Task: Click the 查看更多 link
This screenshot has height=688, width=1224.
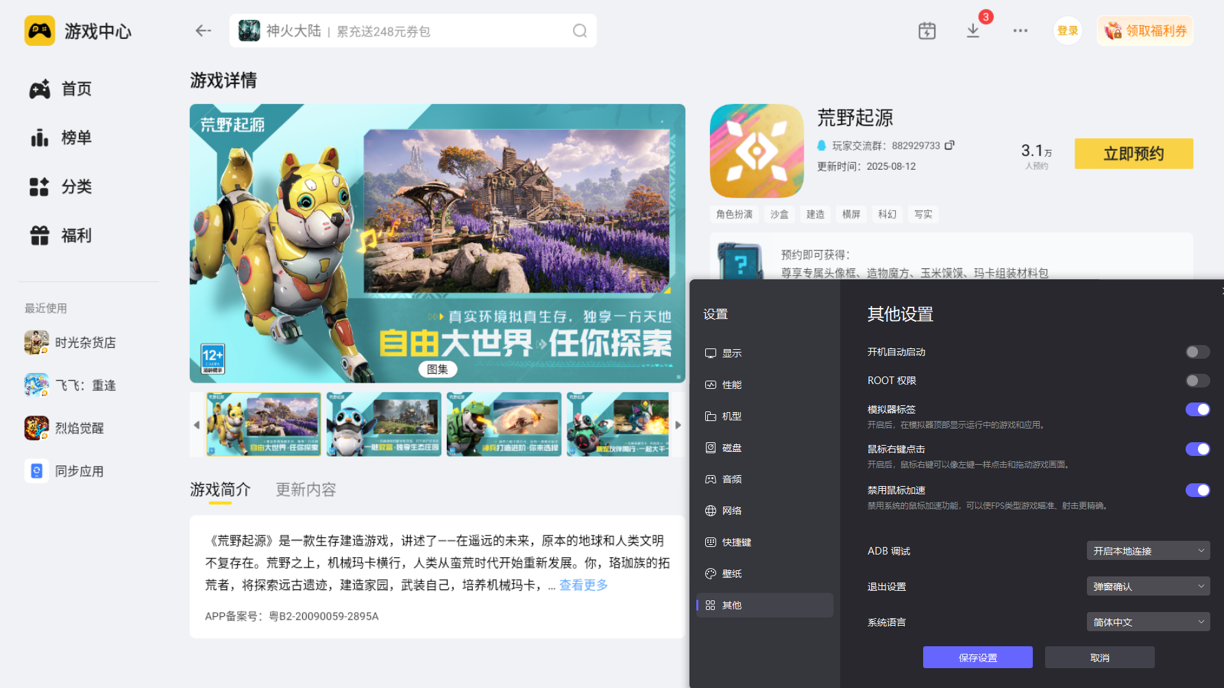Action: 582,585
